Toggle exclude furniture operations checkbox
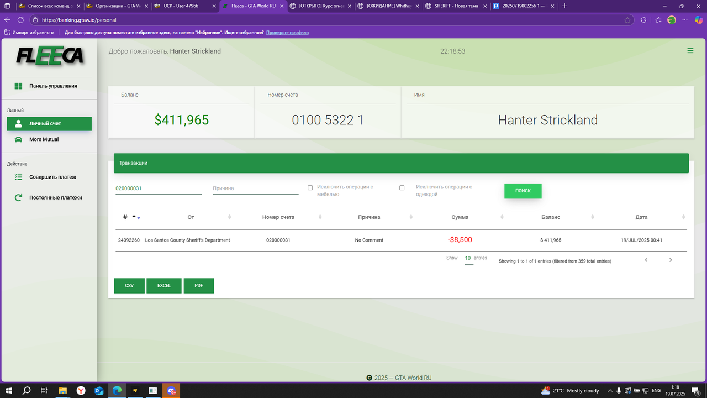Image resolution: width=707 pixels, height=398 pixels. pos(310,188)
